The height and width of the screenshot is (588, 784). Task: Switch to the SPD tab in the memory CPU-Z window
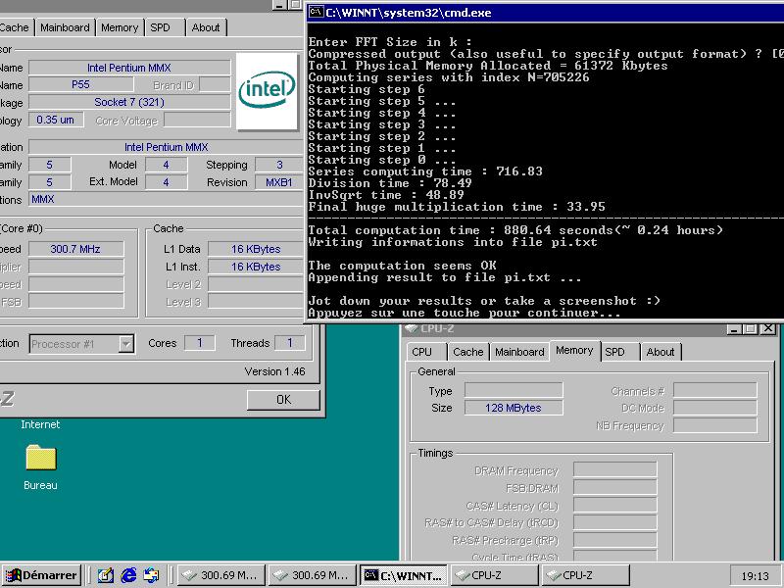coord(619,352)
